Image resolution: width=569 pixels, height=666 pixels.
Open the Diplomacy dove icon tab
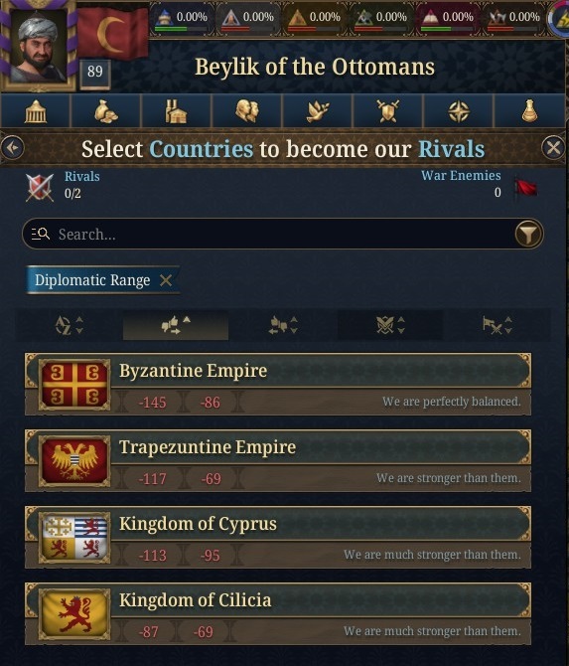(318, 111)
